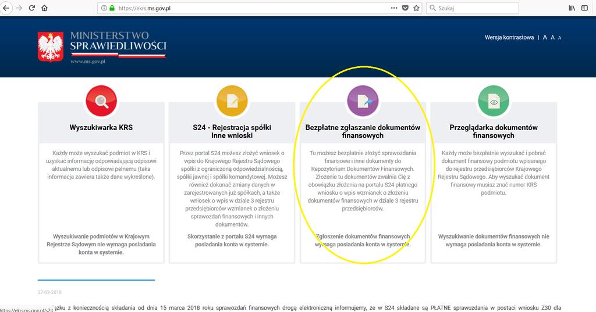Click 'Zgłoszenie dokumentów finansowych wymaga' bold note
The width and height of the screenshot is (596, 312).
point(363,241)
